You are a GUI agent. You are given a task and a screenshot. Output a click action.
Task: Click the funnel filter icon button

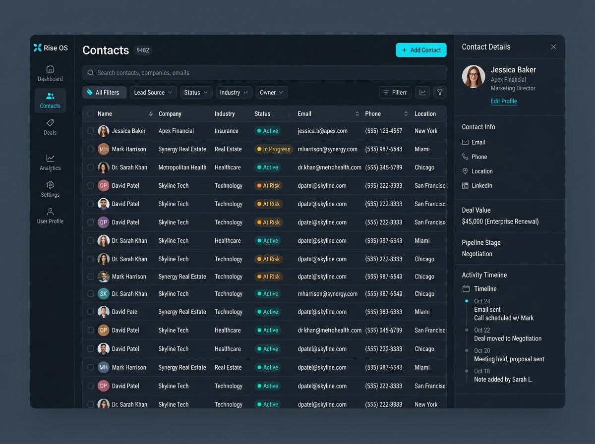coord(440,93)
